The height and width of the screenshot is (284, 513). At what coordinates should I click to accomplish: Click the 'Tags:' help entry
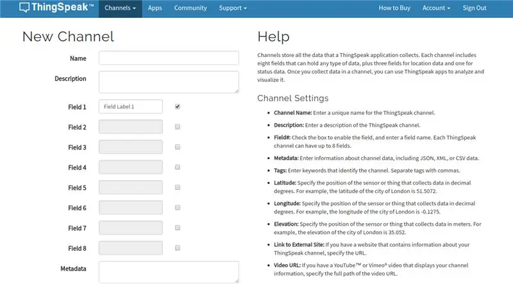point(367,171)
